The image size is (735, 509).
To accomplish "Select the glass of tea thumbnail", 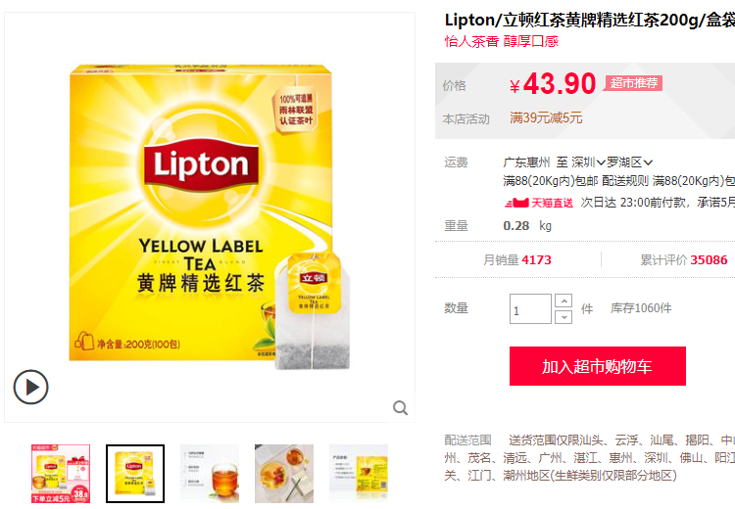I will (210, 474).
